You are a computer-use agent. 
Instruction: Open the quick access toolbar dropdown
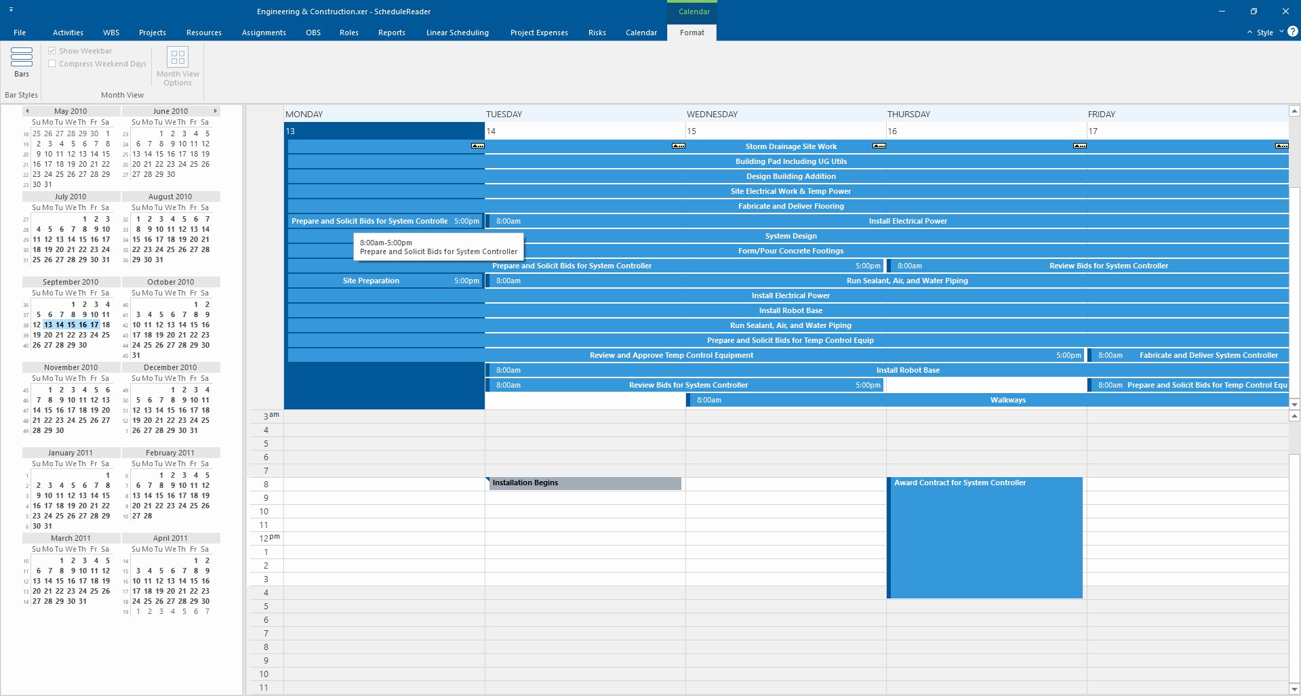pyautogui.click(x=12, y=10)
